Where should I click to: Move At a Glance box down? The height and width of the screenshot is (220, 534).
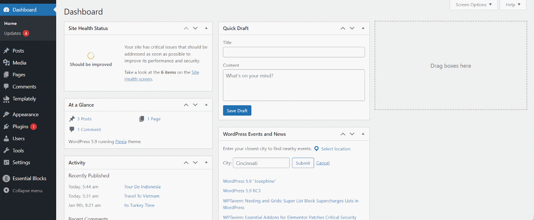pyautogui.click(x=195, y=105)
